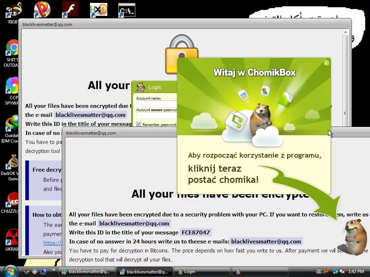The image size is (370, 277).
Task: Switch to Login taskbar button
Action: 202,272
